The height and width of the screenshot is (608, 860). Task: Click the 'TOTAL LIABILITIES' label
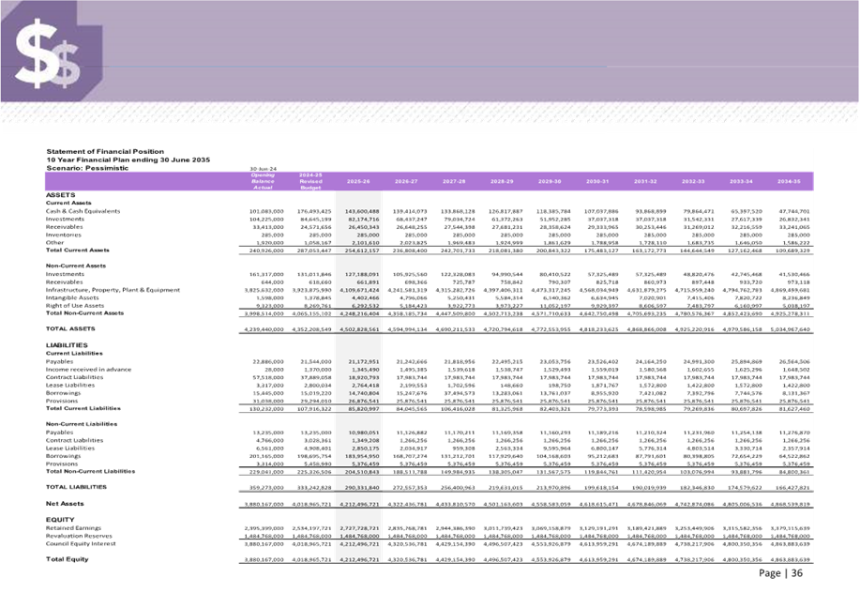[x=76, y=487]
